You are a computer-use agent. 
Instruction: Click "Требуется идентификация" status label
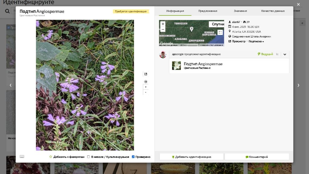131,11
